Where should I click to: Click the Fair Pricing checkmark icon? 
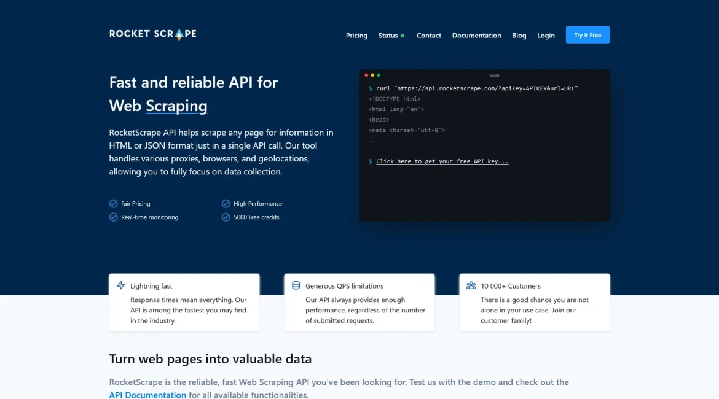[113, 203]
